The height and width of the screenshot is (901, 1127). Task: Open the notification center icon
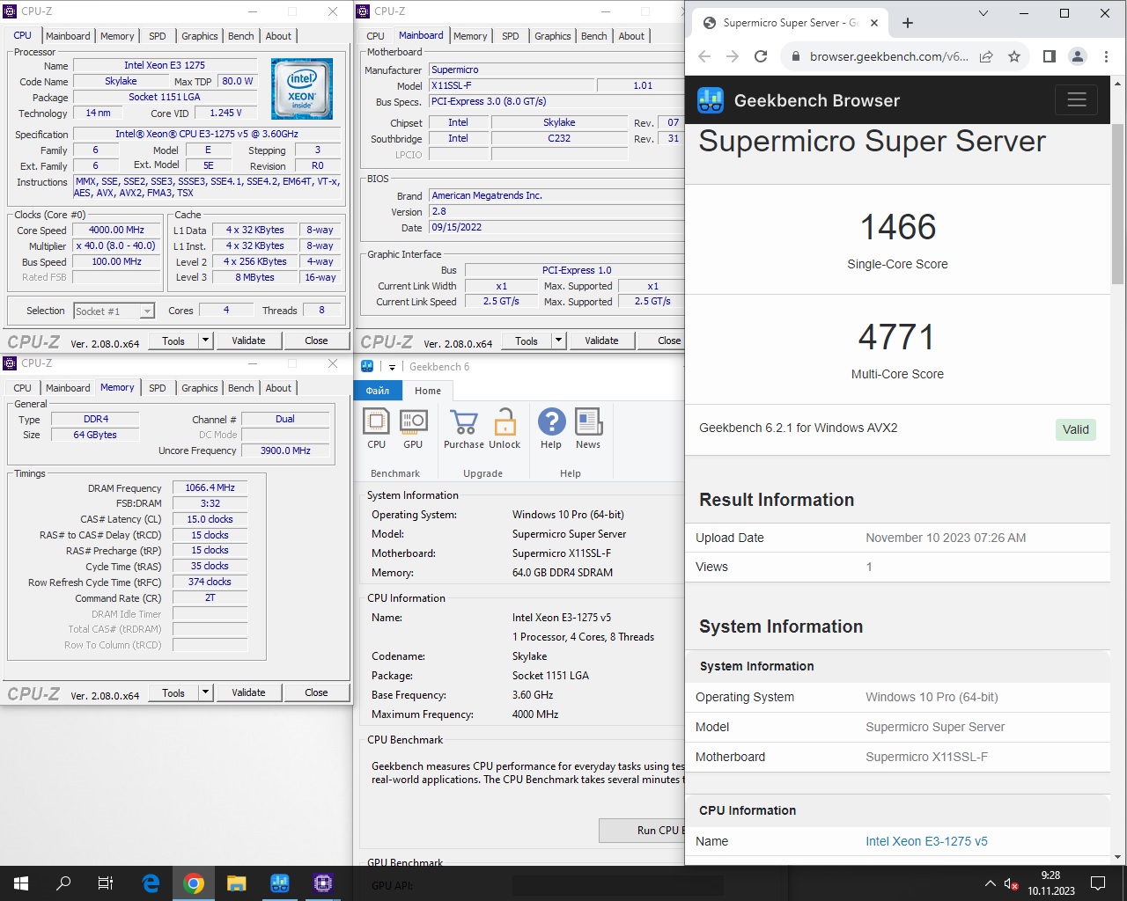pyautogui.click(x=1098, y=883)
